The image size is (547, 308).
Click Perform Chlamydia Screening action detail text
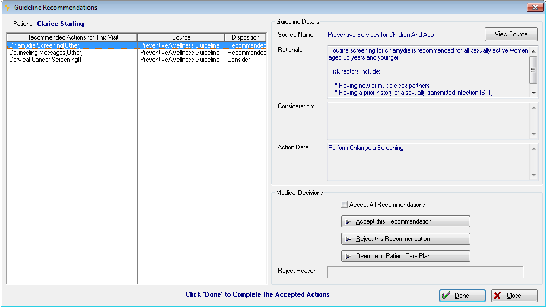click(366, 148)
